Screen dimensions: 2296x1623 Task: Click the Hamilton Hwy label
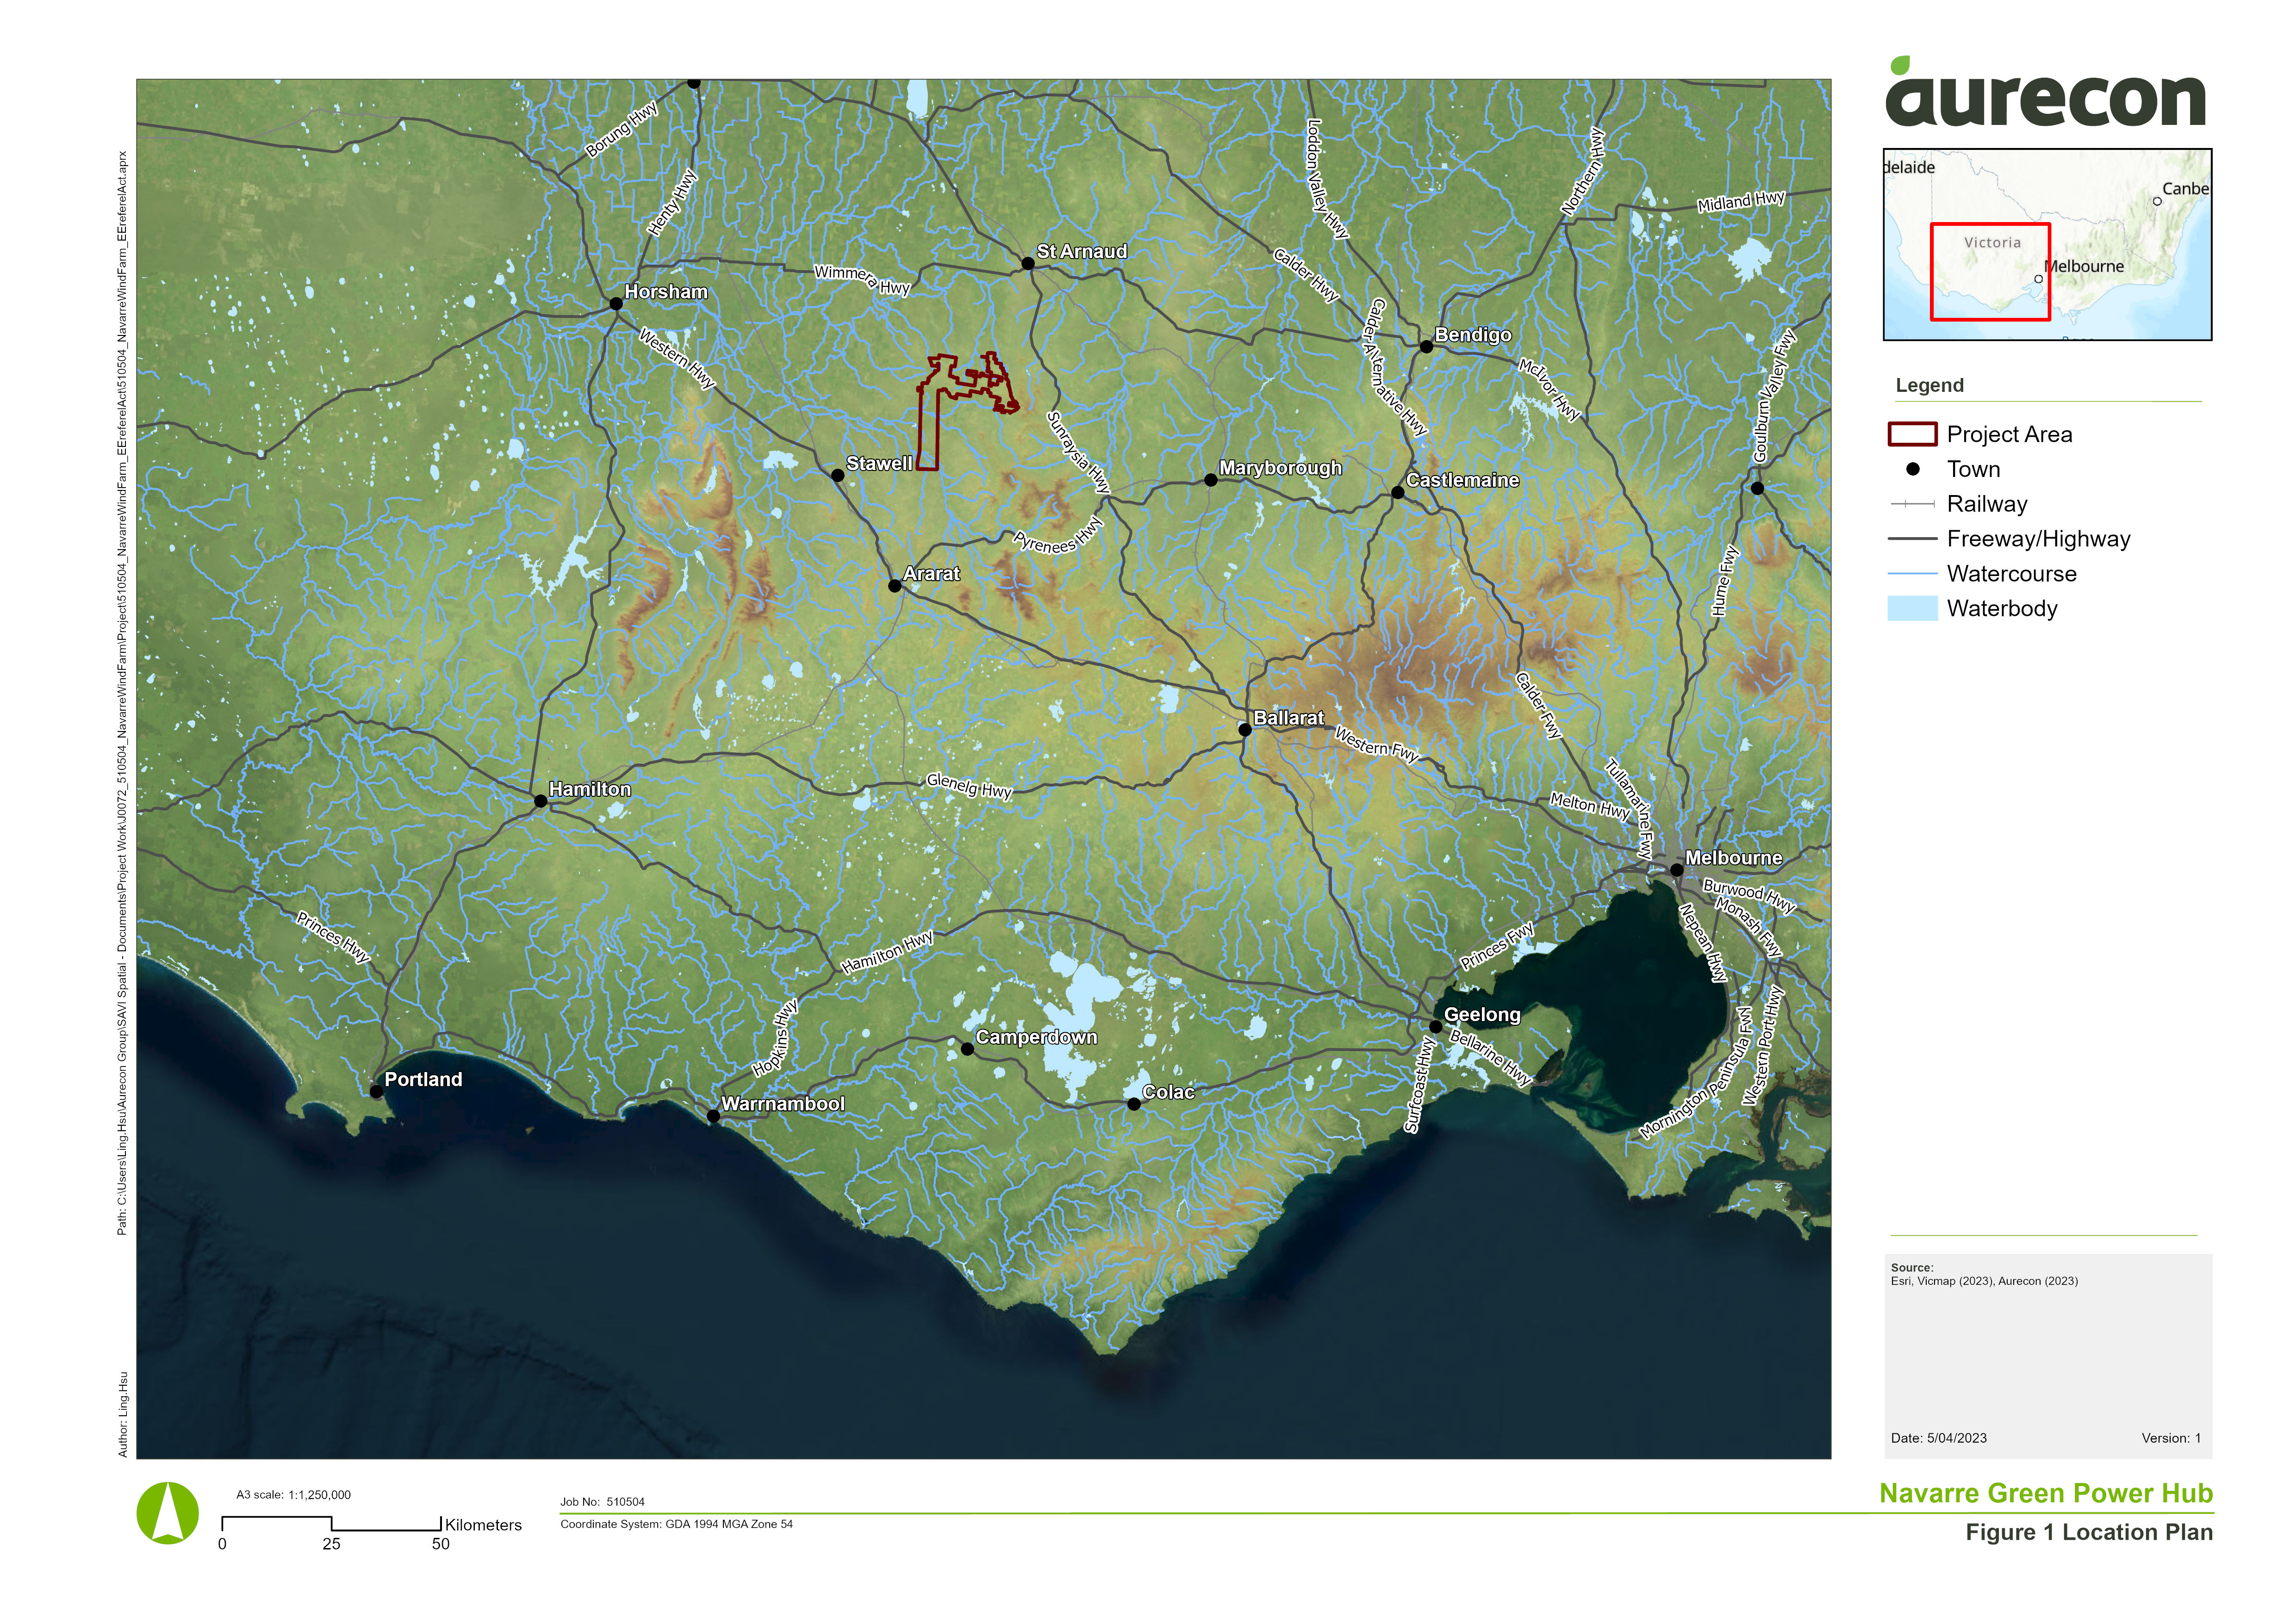click(887, 953)
